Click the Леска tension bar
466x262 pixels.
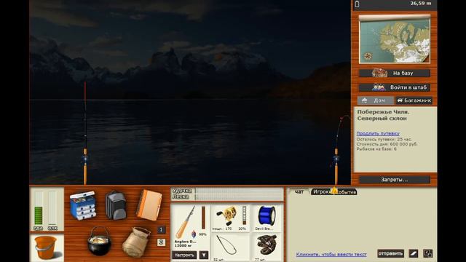coord(240,197)
